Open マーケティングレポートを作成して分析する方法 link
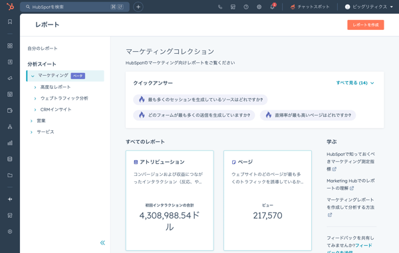This screenshot has height=253, width=399. (350, 207)
